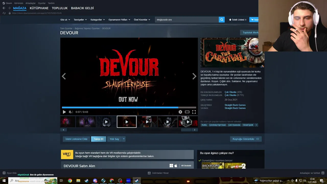Screen dimensions: 327x184
Task: Open Çok Olumlu (435) recent reviews link
Action: point(233,92)
